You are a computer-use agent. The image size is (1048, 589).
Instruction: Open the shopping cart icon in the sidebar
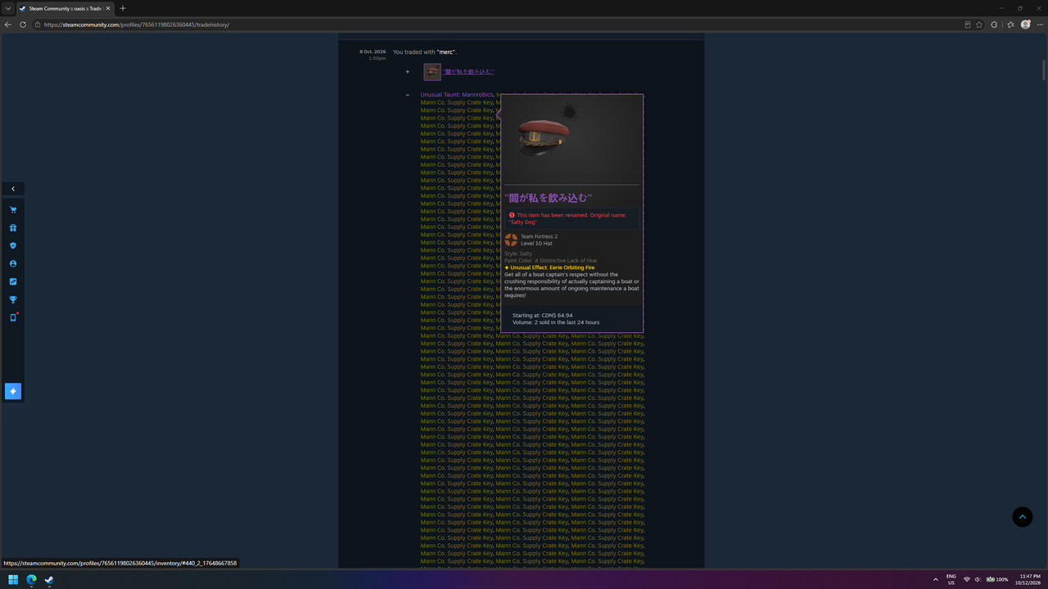13,210
